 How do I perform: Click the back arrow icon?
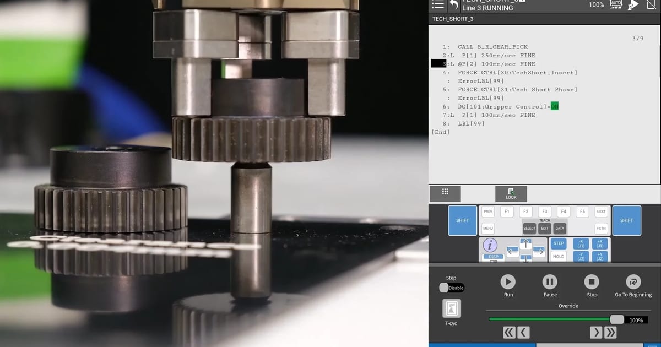(453, 5)
